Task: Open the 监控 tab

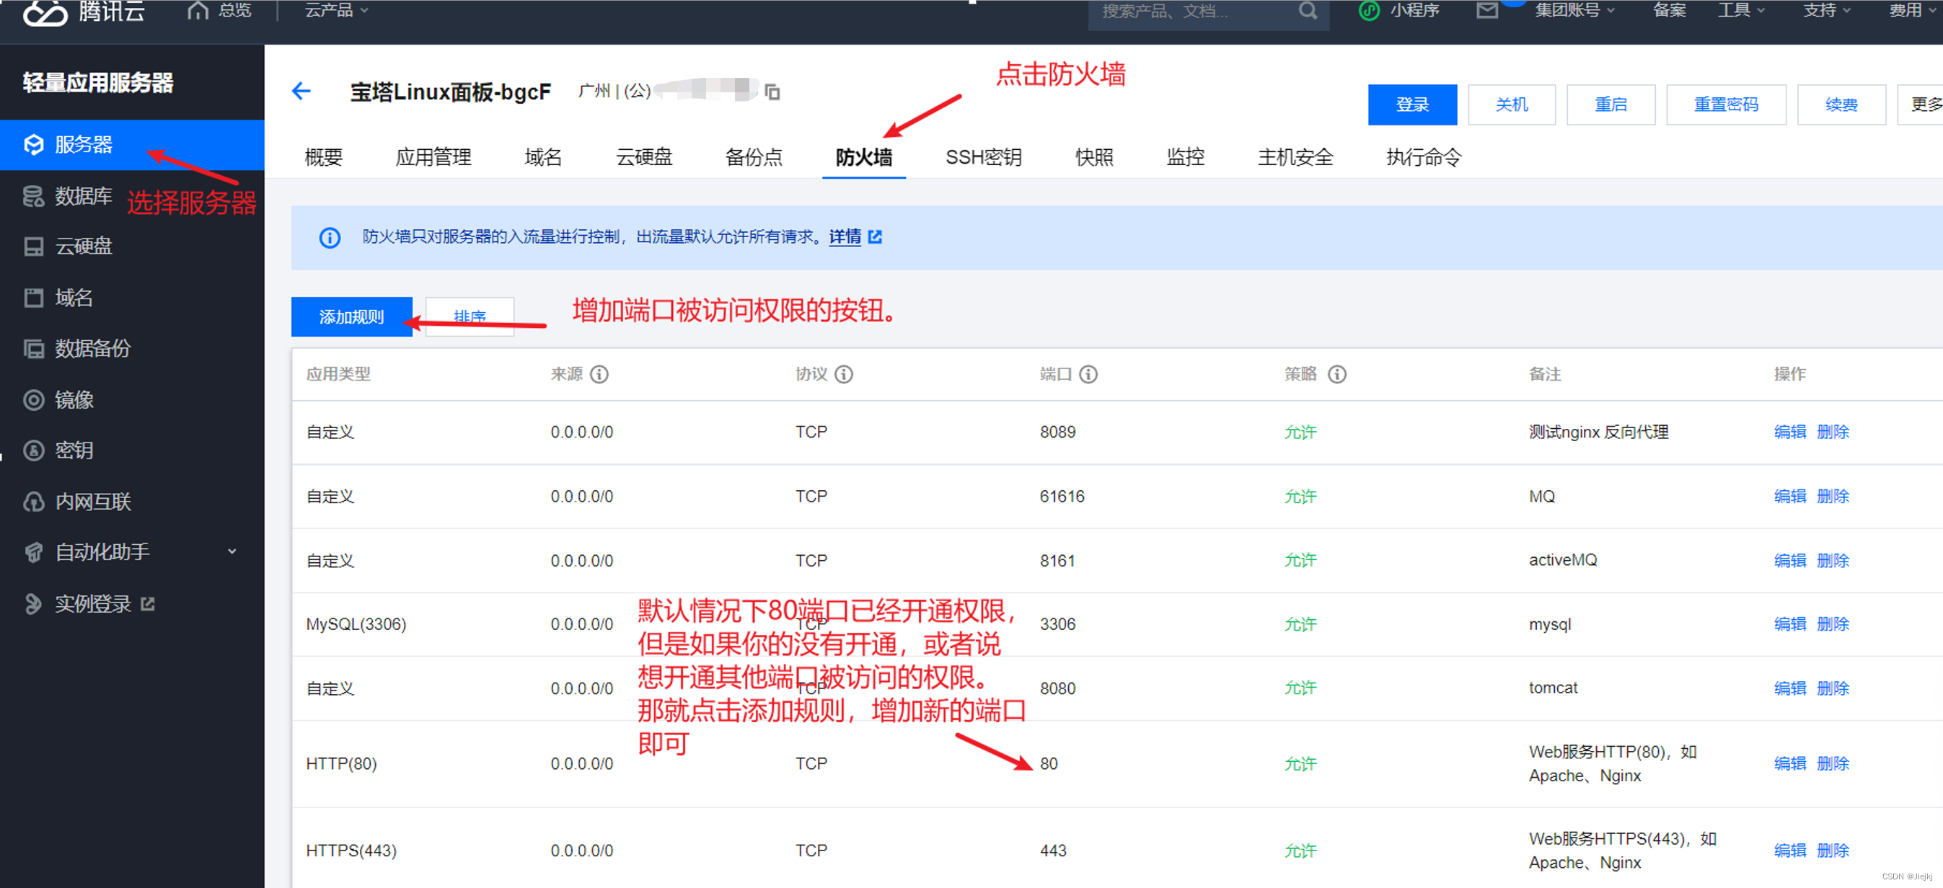Action: pos(1185,157)
